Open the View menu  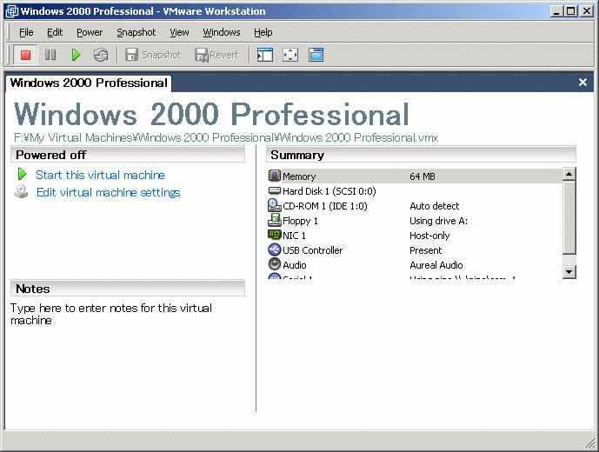[x=179, y=32]
